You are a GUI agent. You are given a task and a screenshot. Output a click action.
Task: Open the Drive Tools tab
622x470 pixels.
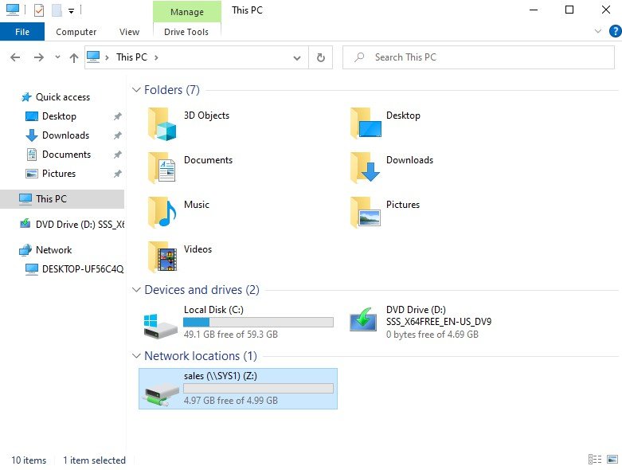(x=186, y=32)
